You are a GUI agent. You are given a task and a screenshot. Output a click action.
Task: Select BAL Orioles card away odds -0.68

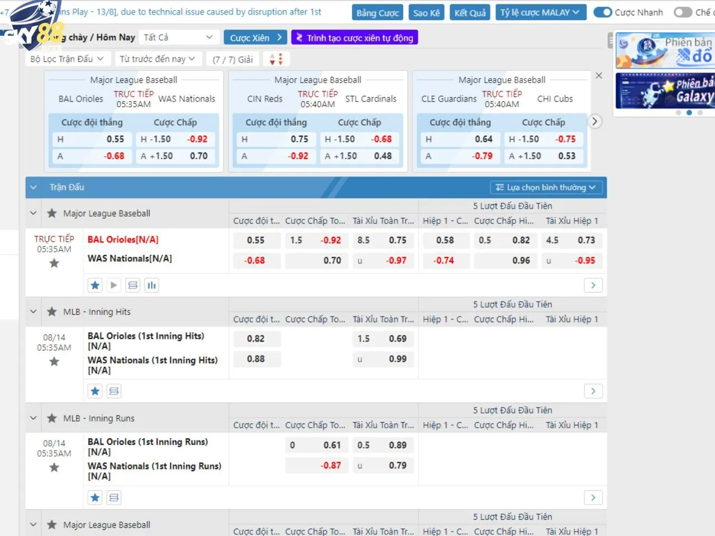(x=92, y=156)
